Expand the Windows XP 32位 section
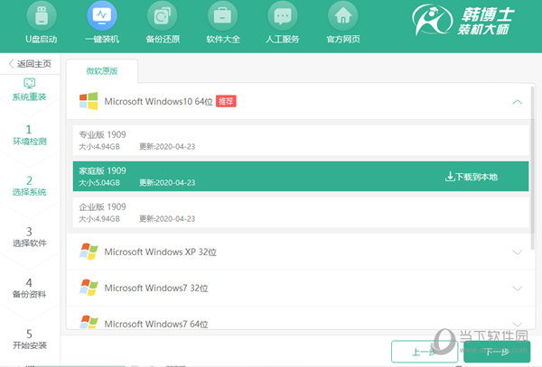 [x=517, y=252]
